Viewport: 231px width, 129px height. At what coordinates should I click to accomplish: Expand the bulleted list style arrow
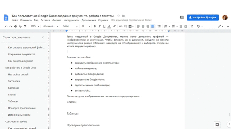click(177, 26)
